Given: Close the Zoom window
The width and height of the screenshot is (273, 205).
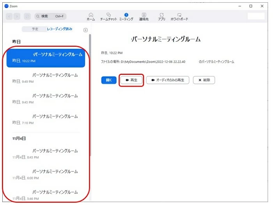Looking at the screenshot, I should 262,6.
